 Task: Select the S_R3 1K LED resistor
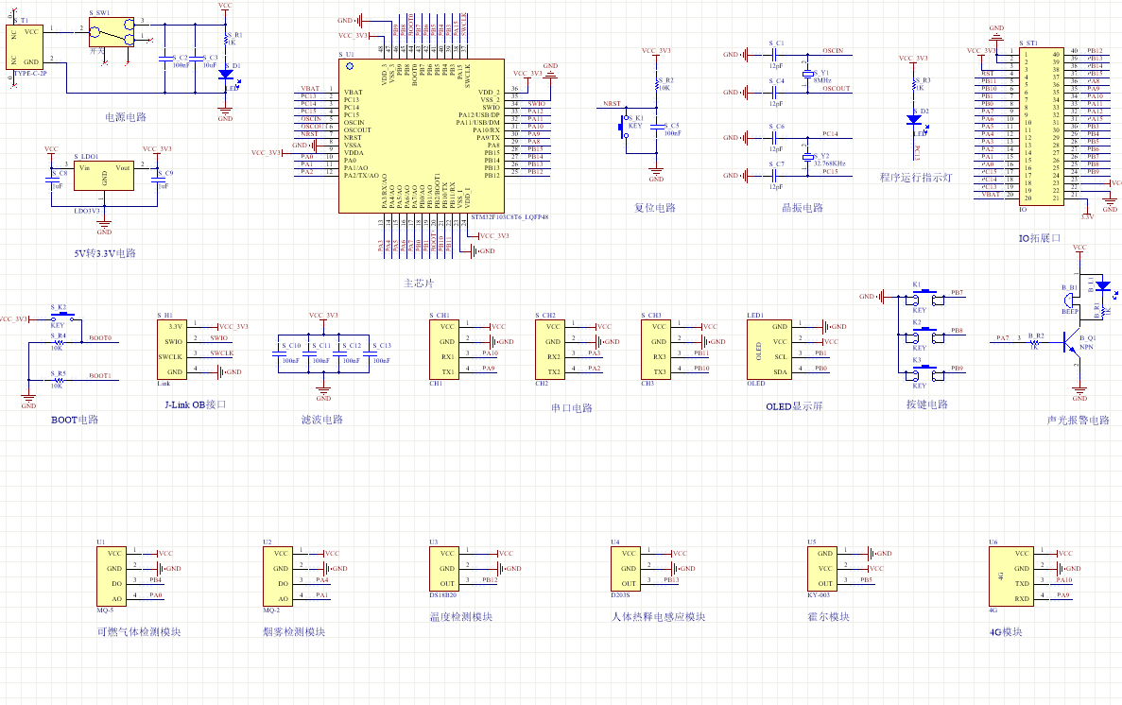pyautogui.click(x=914, y=84)
